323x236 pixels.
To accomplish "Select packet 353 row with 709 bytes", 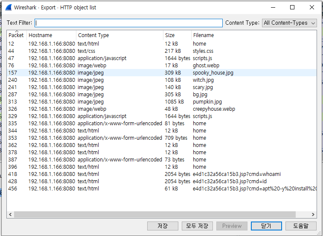I will click(162, 138).
